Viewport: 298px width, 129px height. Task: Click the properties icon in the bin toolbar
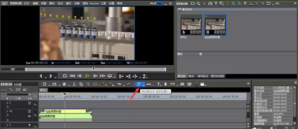(x=262, y=4)
